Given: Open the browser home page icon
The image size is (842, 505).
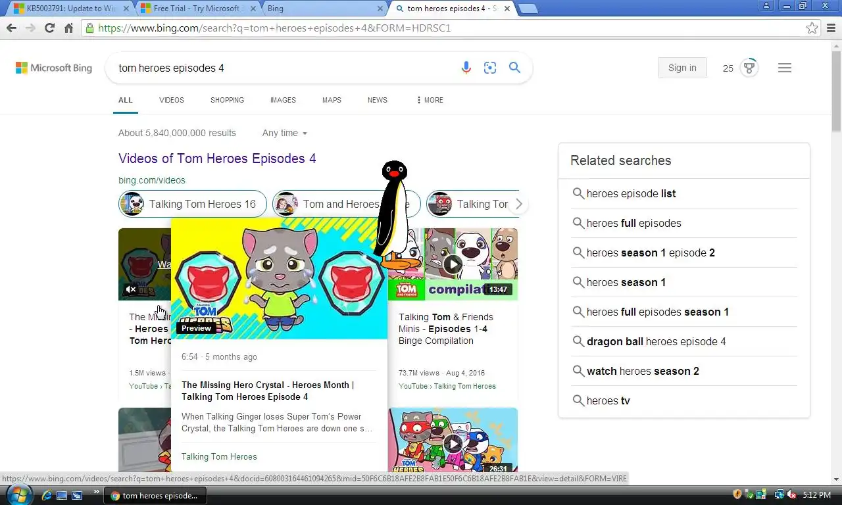Looking at the screenshot, I should pyautogui.click(x=68, y=28).
